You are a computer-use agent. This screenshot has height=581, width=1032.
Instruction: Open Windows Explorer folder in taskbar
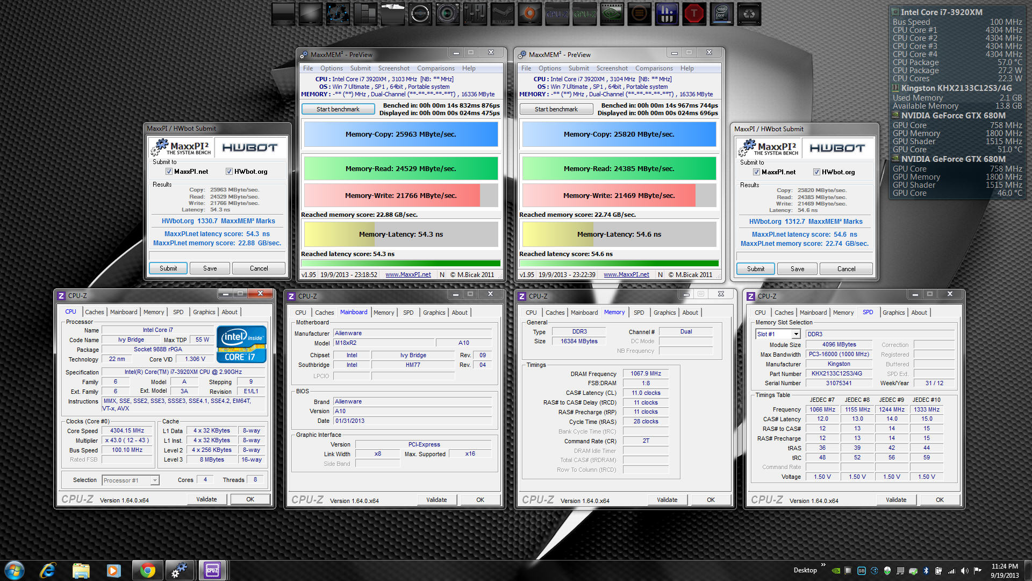(81, 570)
